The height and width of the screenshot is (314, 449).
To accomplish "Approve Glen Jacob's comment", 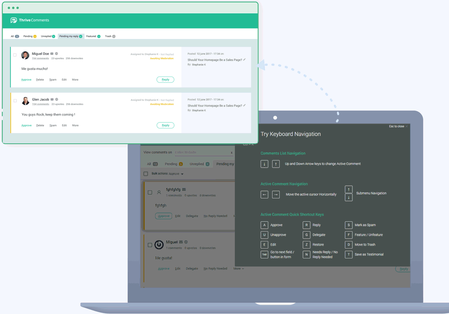I will 26,125.
